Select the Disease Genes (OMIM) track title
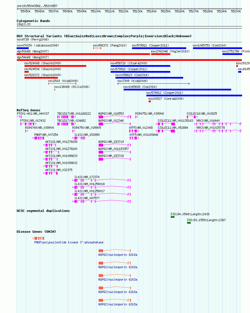This screenshot has height=313, width=250. (x=36, y=232)
